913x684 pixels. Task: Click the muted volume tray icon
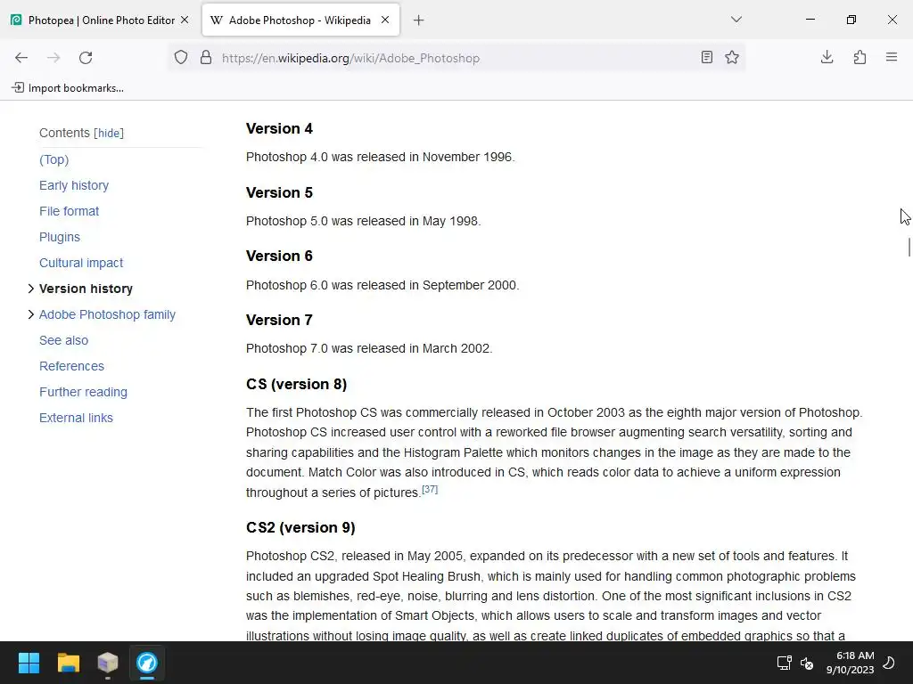click(807, 663)
